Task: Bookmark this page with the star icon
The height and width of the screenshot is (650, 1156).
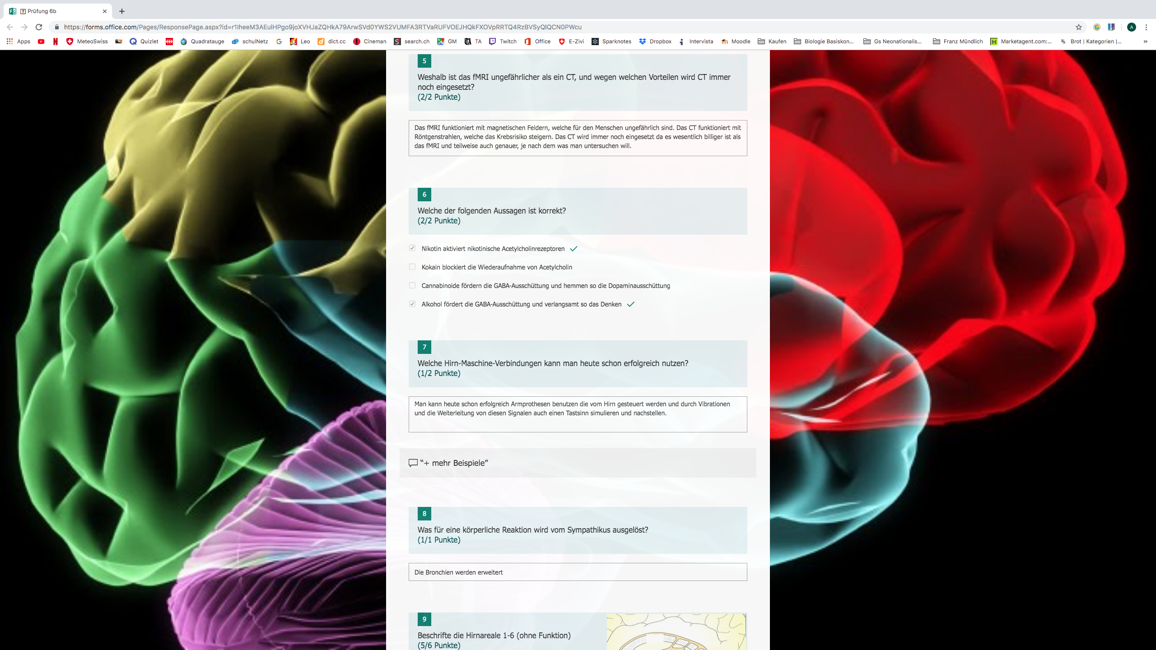Action: (x=1079, y=27)
